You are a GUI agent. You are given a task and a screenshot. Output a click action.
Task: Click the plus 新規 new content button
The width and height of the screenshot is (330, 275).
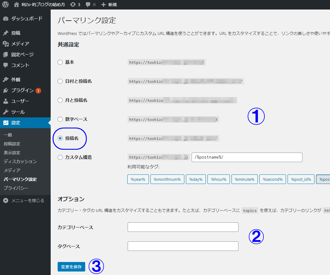pyautogui.click(x=109, y=4)
